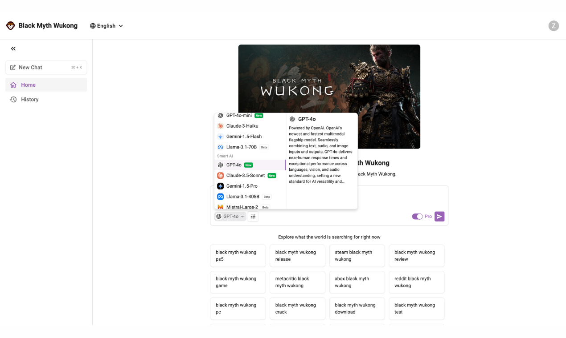Select GPT-4o in Smart AI list
This screenshot has width=566, height=338.
tap(250, 165)
